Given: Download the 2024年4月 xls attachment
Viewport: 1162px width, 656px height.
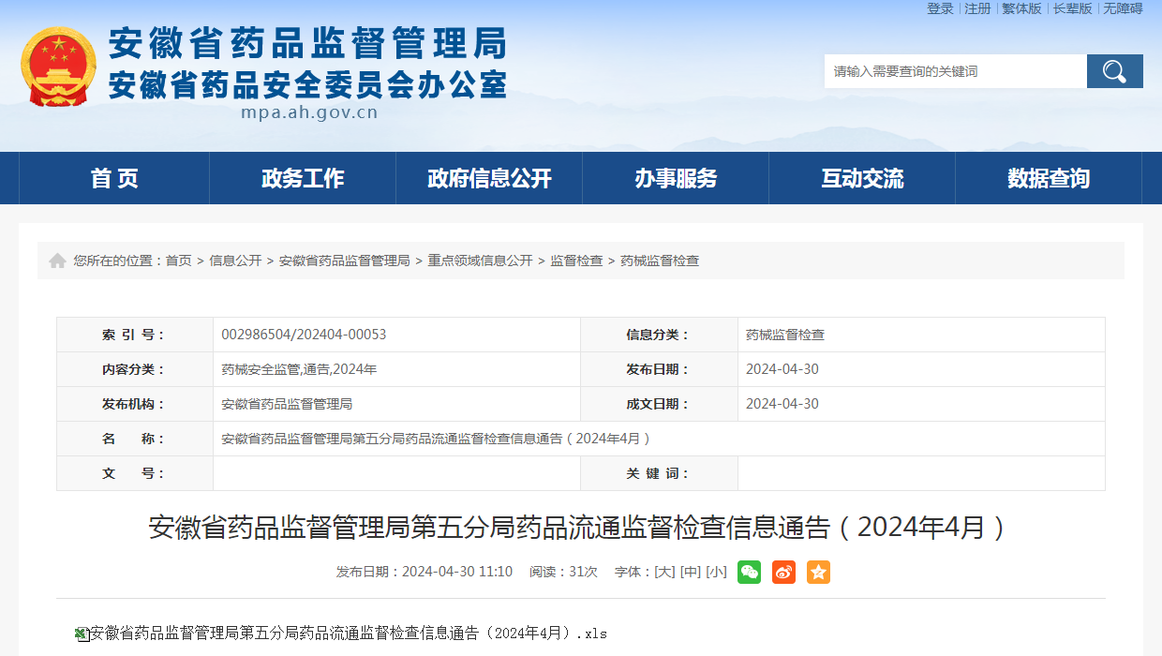Looking at the screenshot, I should click(349, 634).
